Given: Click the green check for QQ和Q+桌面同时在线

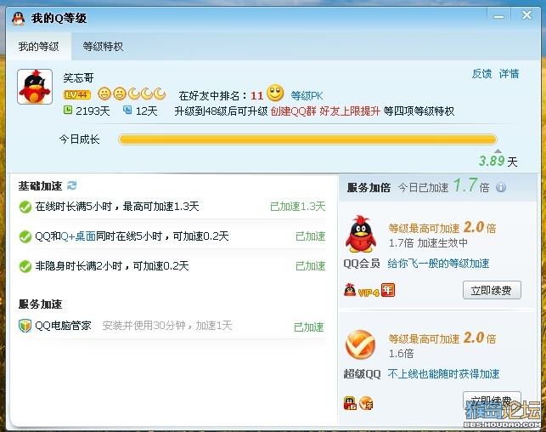Looking at the screenshot, I should coord(25,236).
